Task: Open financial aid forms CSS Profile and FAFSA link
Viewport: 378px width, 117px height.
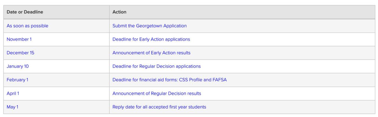Action: click(x=170, y=80)
